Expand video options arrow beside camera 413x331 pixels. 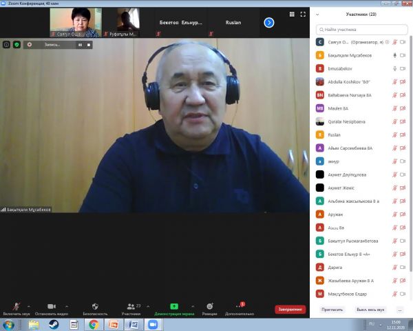pos(67,306)
